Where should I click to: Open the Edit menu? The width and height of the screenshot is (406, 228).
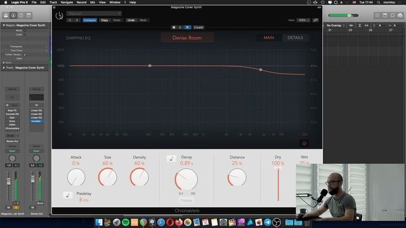pyautogui.click(x=43, y=3)
